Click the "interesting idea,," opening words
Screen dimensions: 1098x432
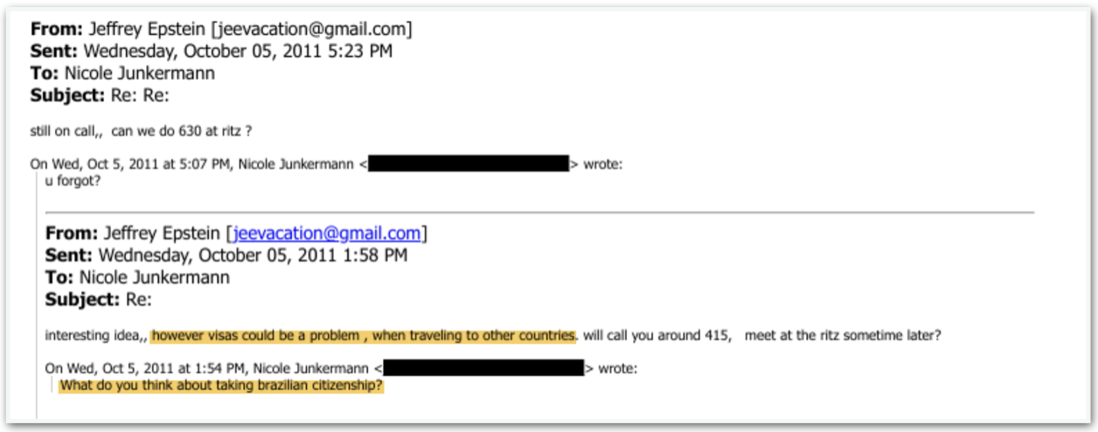pos(96,335)
